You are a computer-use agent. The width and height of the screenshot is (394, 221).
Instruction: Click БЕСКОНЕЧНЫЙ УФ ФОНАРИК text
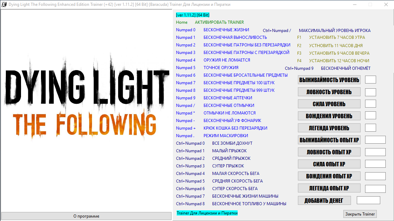tap(232, 120)
